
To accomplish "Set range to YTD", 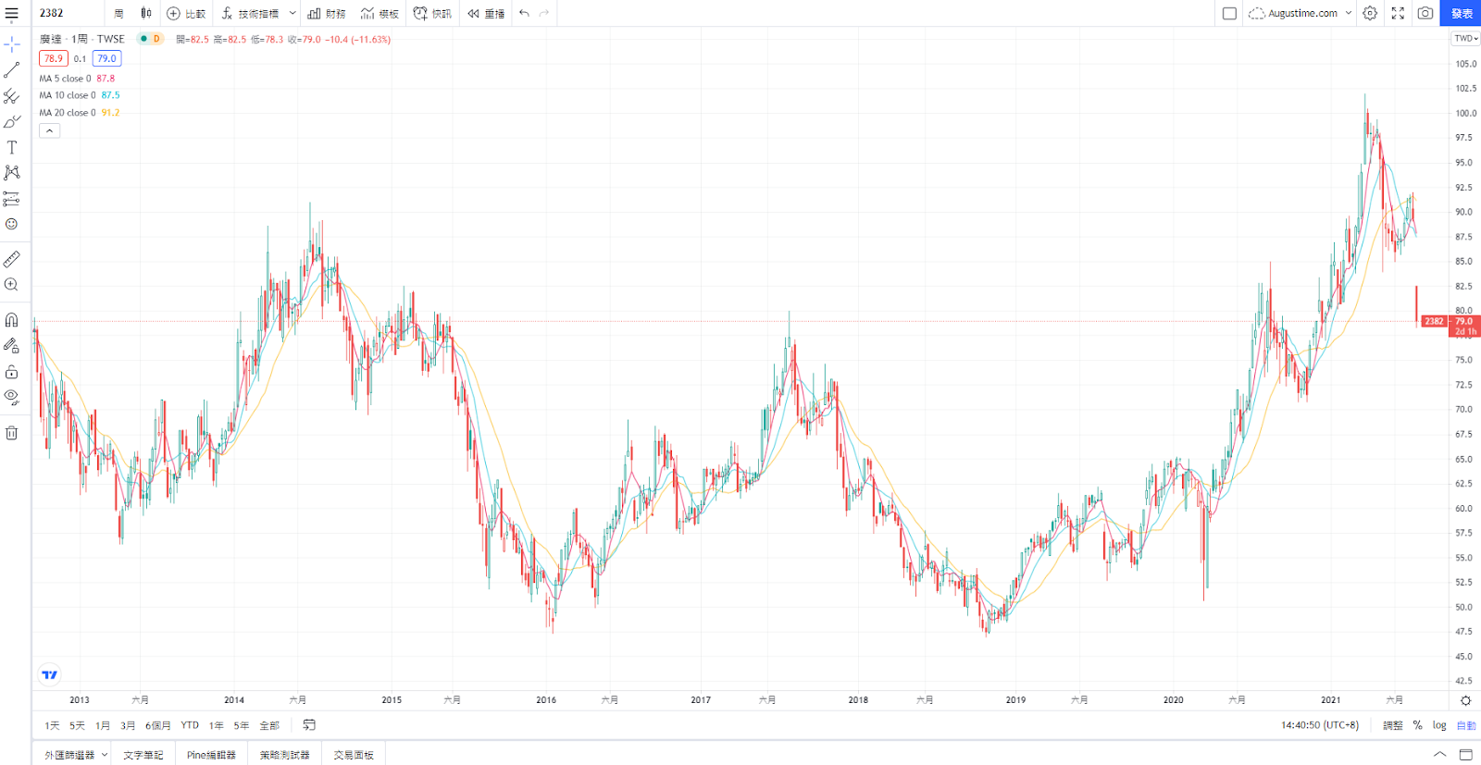I will pos(190,725).
